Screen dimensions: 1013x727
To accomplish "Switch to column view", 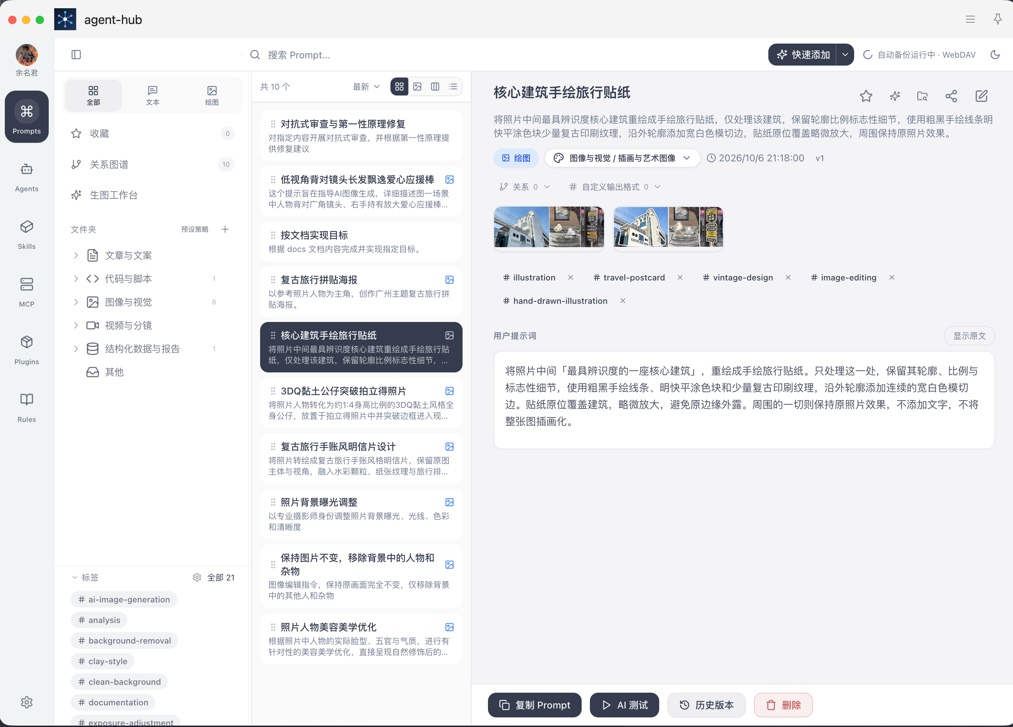I will coord(435,87).
